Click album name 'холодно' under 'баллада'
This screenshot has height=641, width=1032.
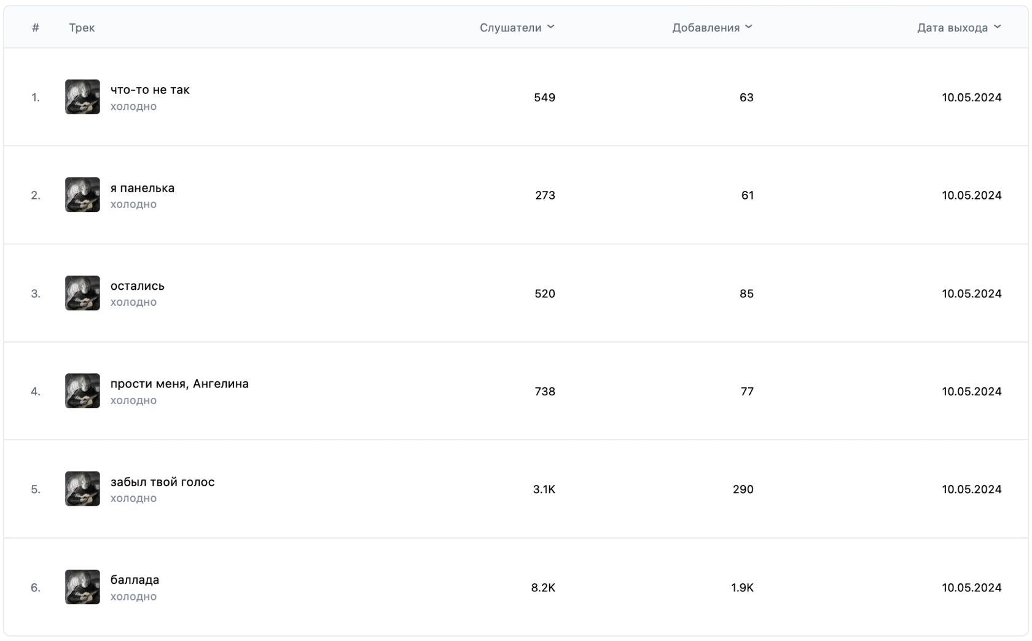tap(133, 597)
